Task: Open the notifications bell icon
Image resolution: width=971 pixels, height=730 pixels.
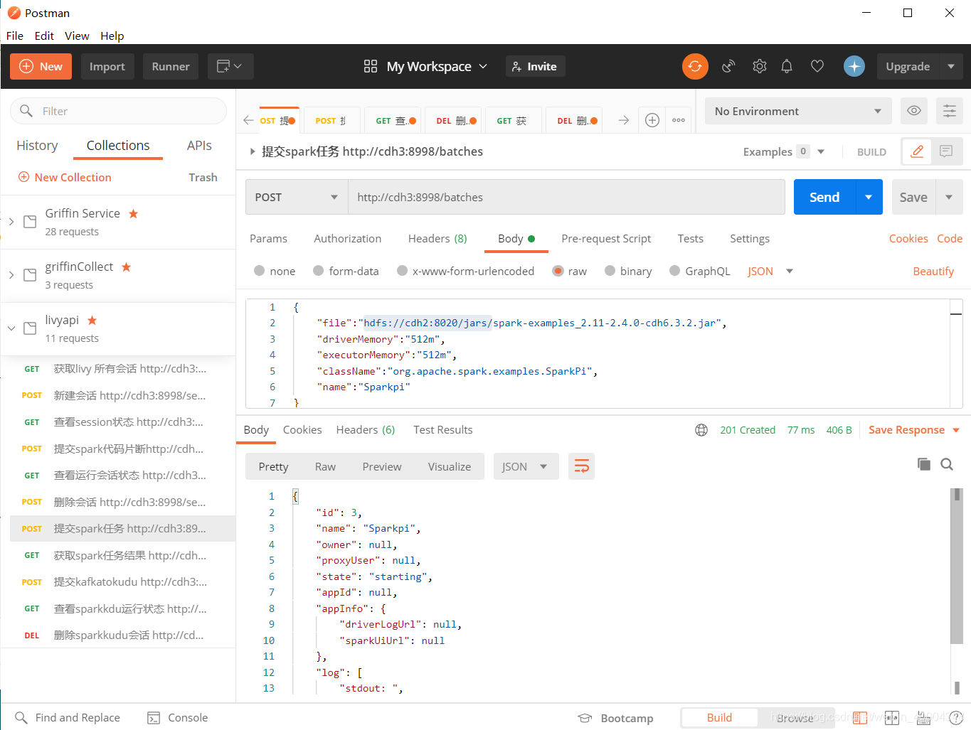Action: (787, 66)
